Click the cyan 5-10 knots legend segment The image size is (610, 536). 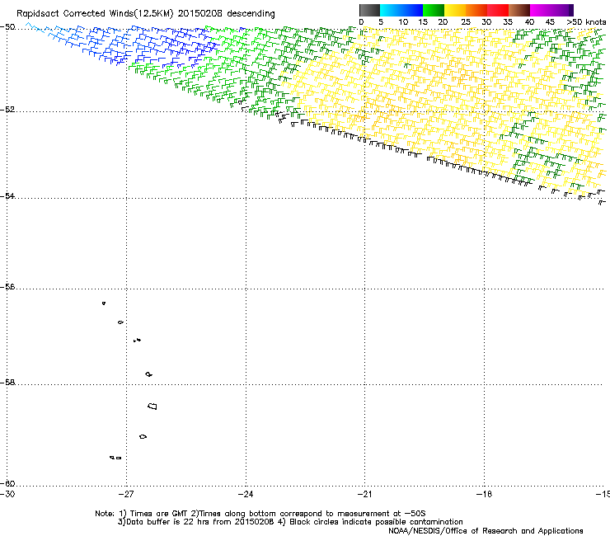pos(391,10)
